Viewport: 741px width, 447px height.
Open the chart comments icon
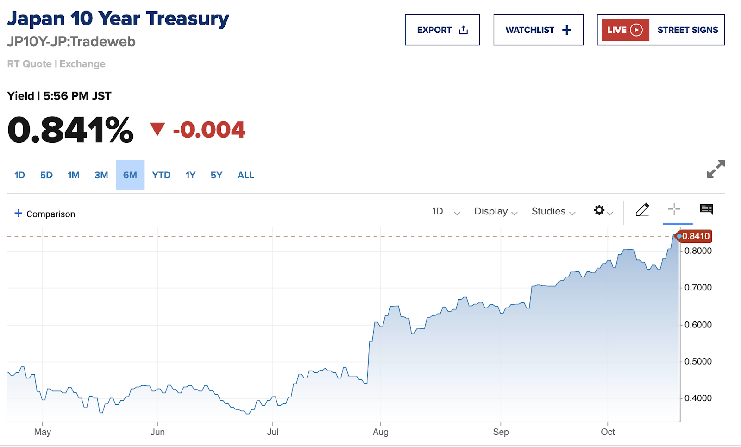coord(706,209)
